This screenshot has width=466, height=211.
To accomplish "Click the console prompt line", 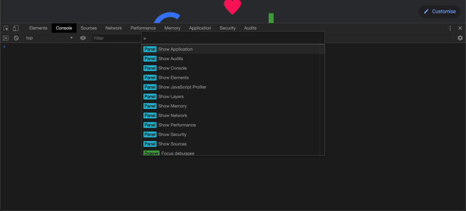I will coord(233,47).
